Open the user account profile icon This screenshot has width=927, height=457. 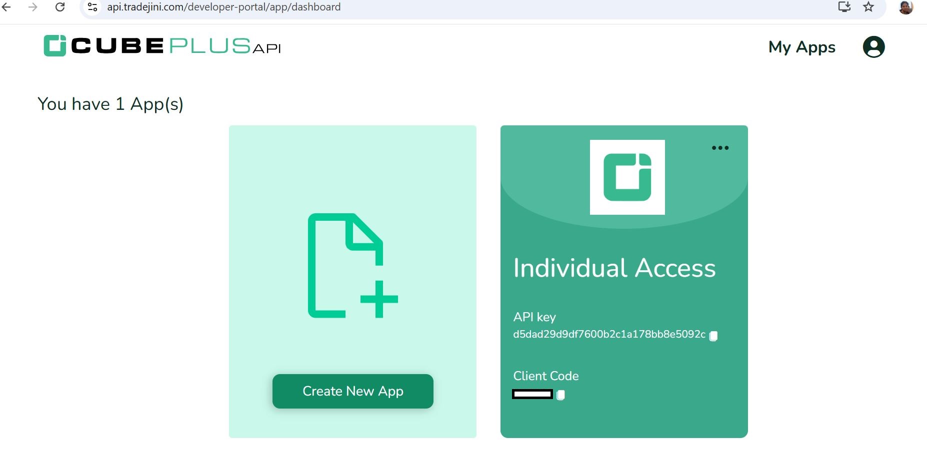click(x=874, y=47)
